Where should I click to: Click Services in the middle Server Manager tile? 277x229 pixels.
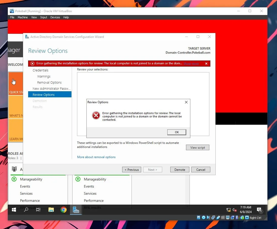pos(90,193)
